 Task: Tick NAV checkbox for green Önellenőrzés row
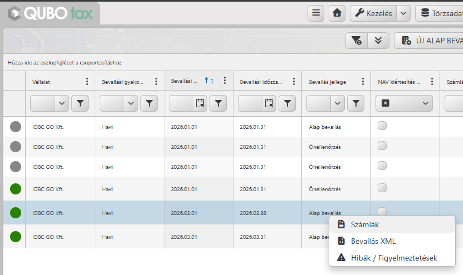(382, 188)
